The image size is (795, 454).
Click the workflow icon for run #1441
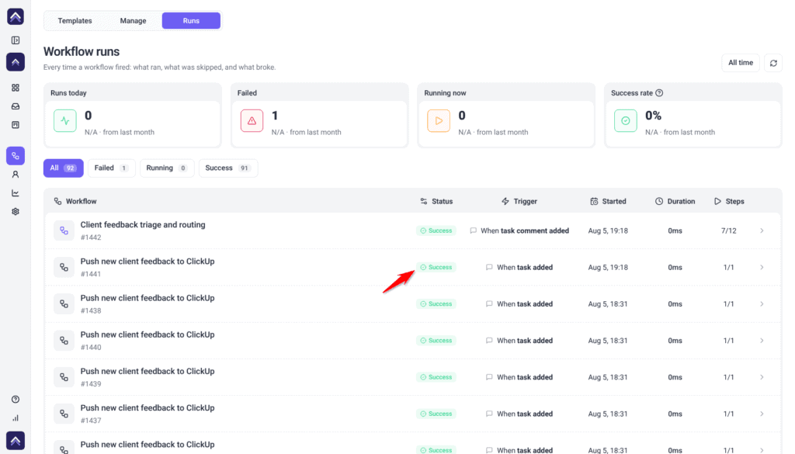64,267
